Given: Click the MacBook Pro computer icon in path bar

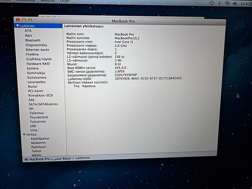Looking at the screenshot, I should pos(26,159).
